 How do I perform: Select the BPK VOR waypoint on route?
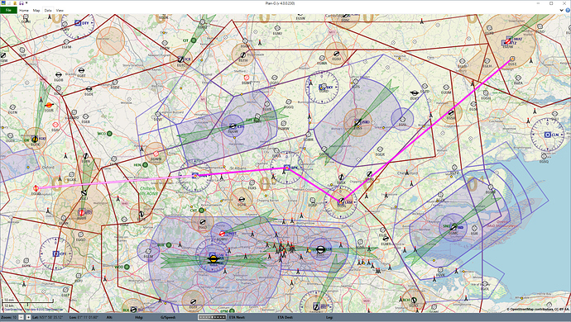point(286,168)
